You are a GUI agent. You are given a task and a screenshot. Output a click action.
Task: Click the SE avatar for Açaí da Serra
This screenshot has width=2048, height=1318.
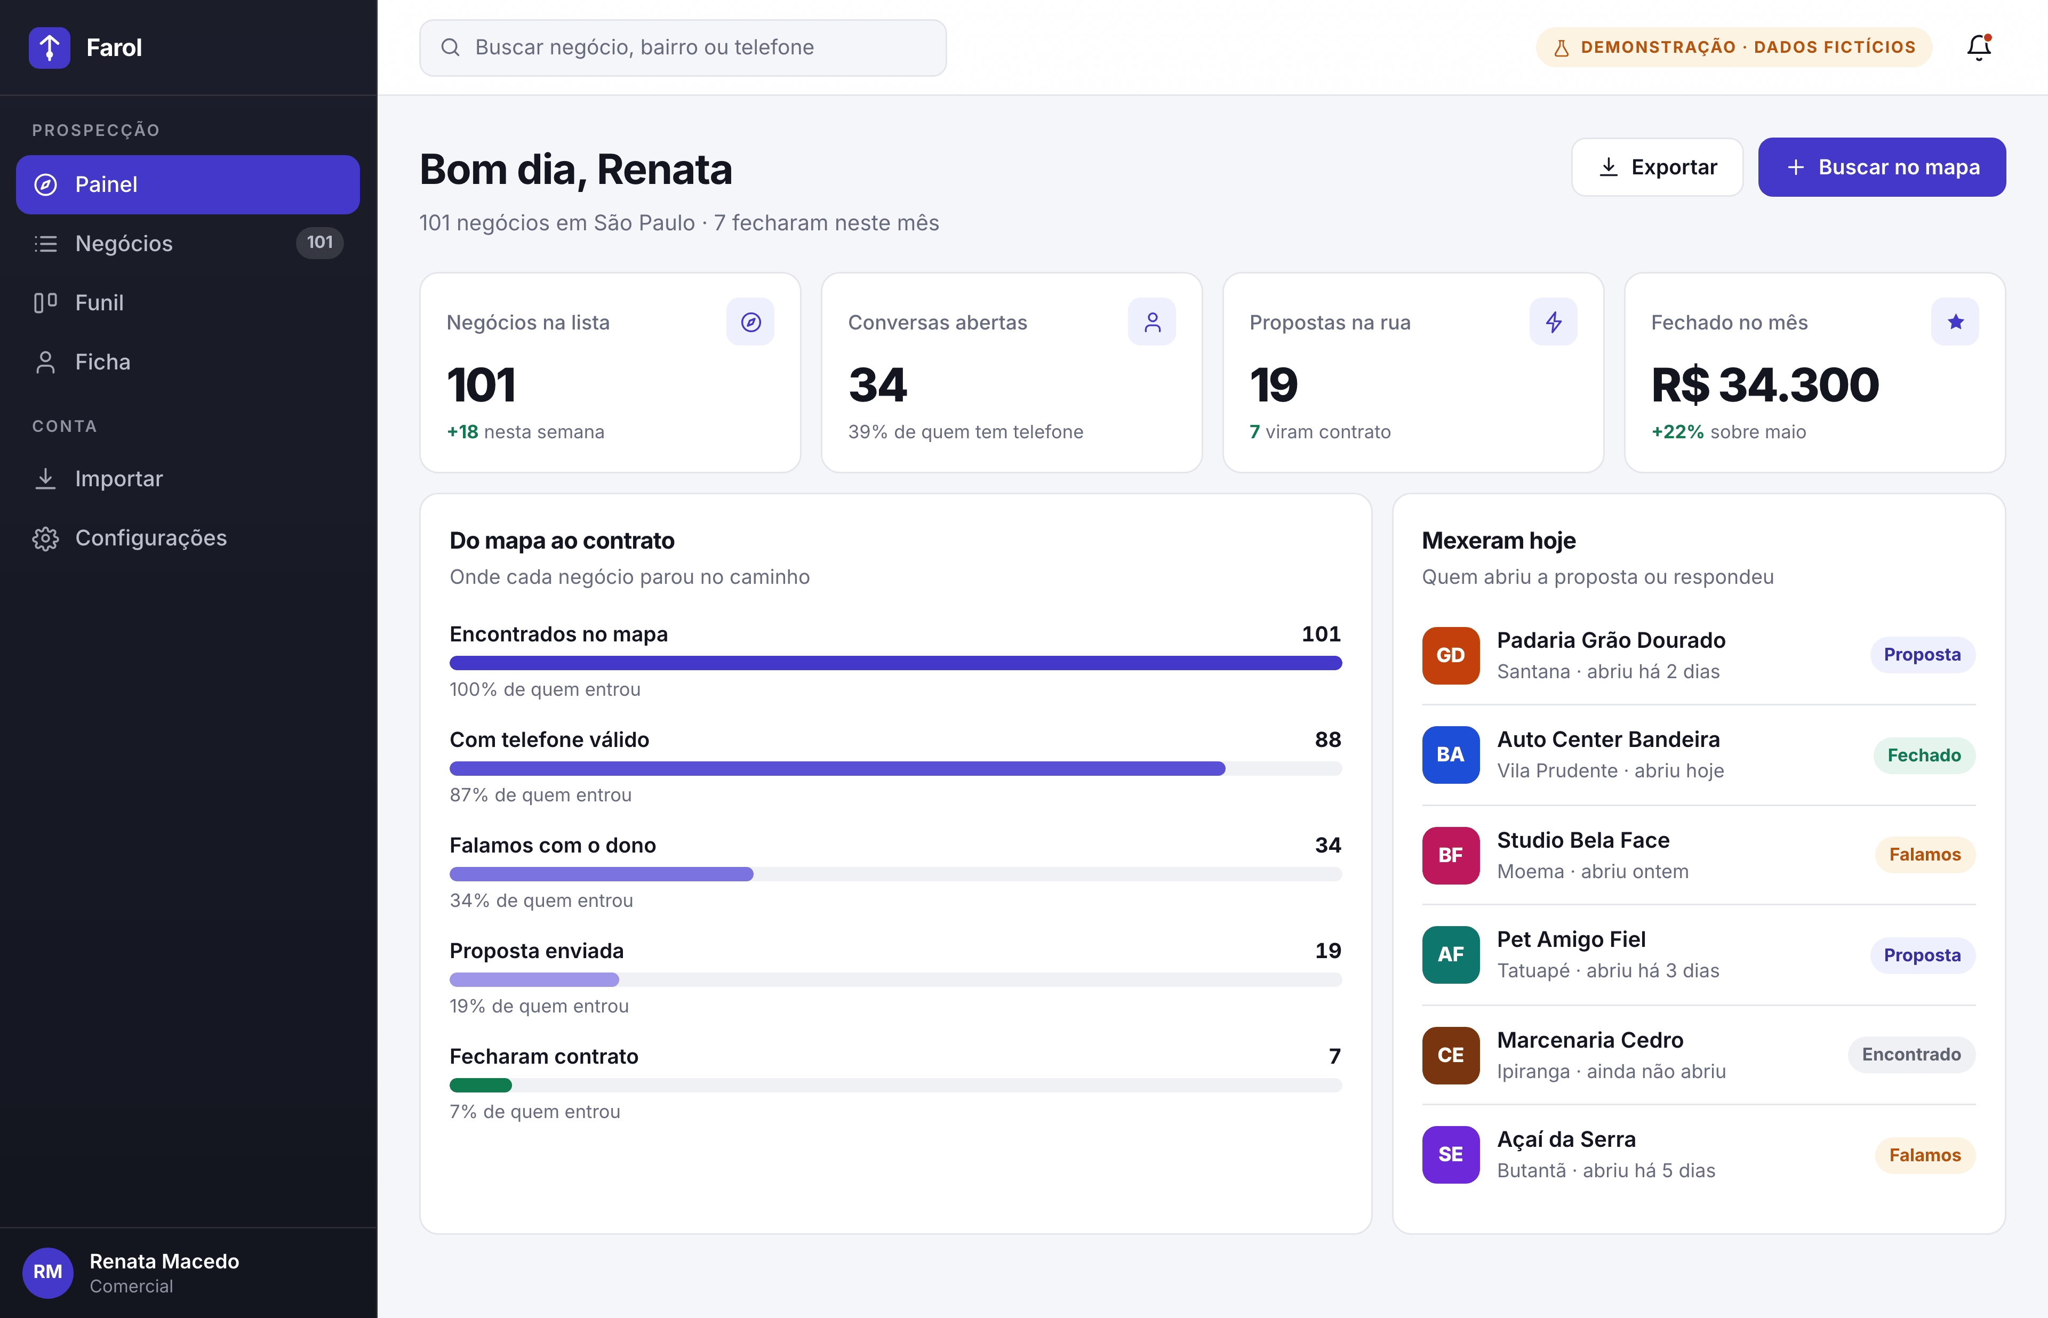1451,1154
